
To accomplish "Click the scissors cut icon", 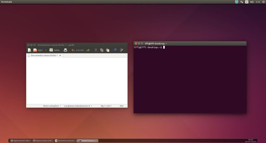I will point(96,50).
